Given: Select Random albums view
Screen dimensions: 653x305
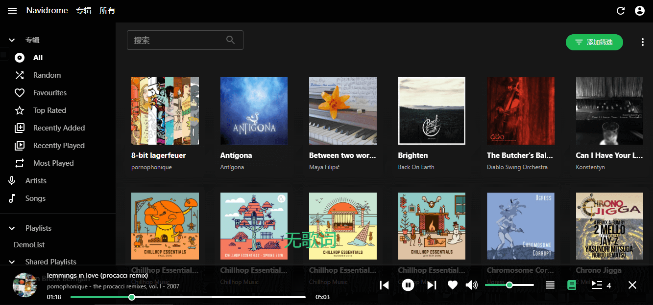Looking at the screenshot, I should pyautogui.click(x=47, y=75).
